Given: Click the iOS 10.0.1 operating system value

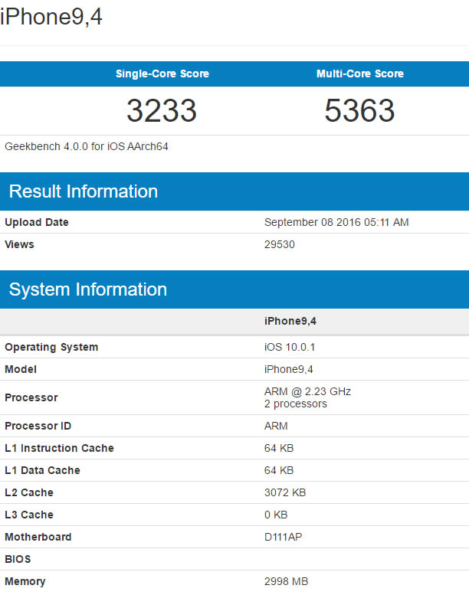Looking at the screenshot, I should [x=290, y=347].
